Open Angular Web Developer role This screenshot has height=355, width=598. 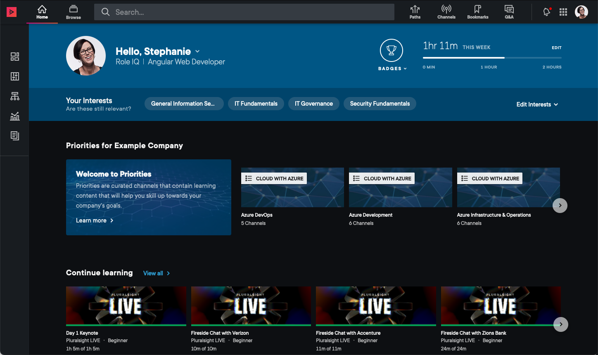(x=186, y=62)
